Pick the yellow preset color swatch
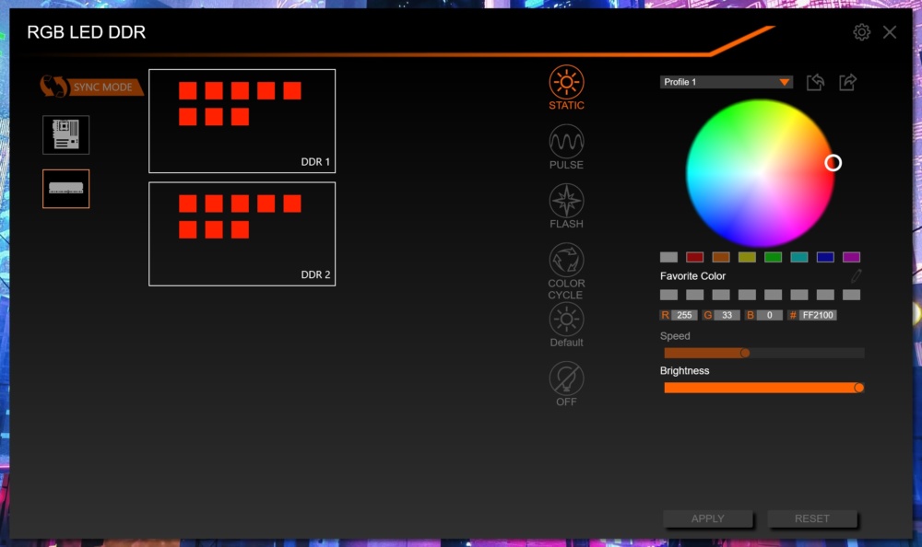This screenshot has height=547, width=922. click(747, 257)
